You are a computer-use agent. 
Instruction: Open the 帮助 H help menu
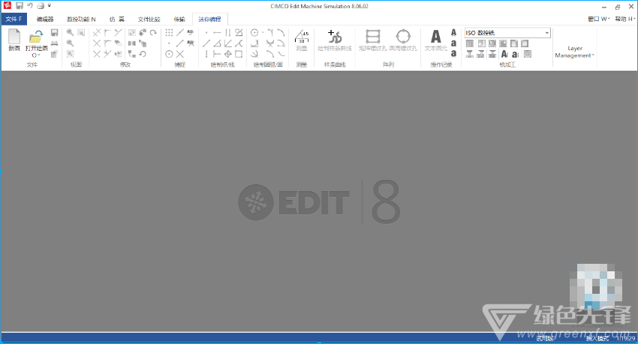pyautogui.click(x=624, y=19)
